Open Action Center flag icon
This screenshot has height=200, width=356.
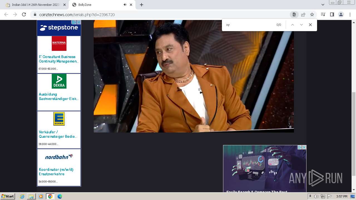tap(330, 196)
